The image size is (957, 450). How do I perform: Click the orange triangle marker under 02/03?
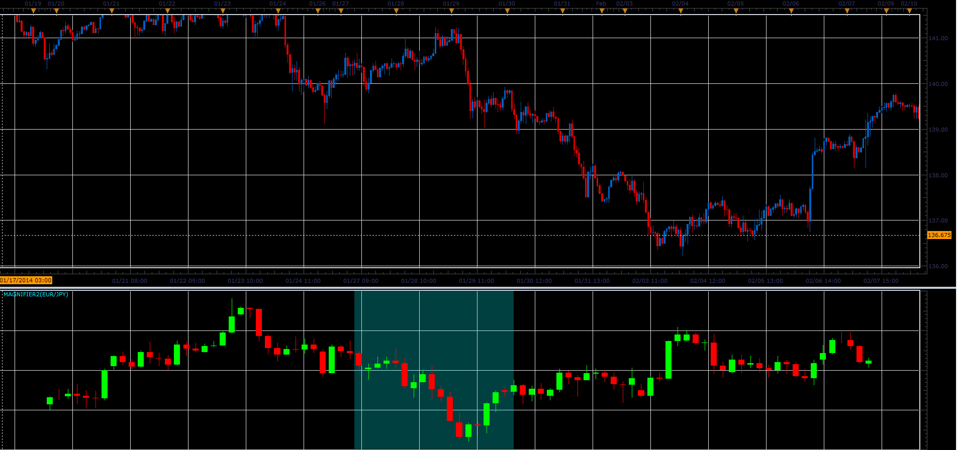tap(625, 11)
